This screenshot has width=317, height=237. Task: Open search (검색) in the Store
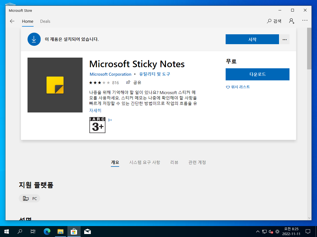point(274,21)
